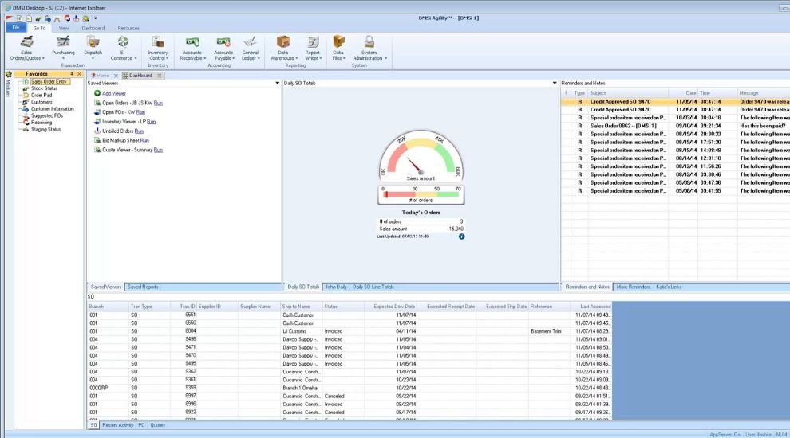
Task: Select the Sales Order 8862 reminder row
Action: [x=675, y=126]
